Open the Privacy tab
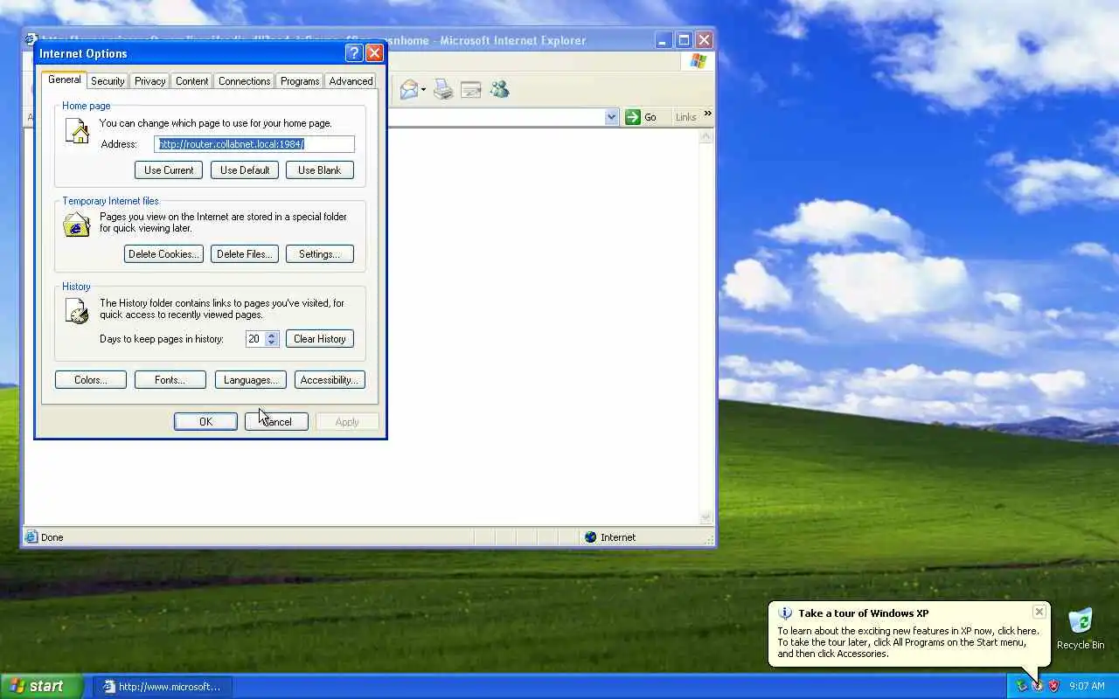Screen dimensions: 1119x699 click(x=149, y=81)
